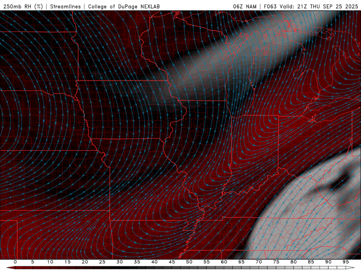This screenshot has height=270, width=361.
Task: Select the "65" label on the color scale
Action: point(241,262)
